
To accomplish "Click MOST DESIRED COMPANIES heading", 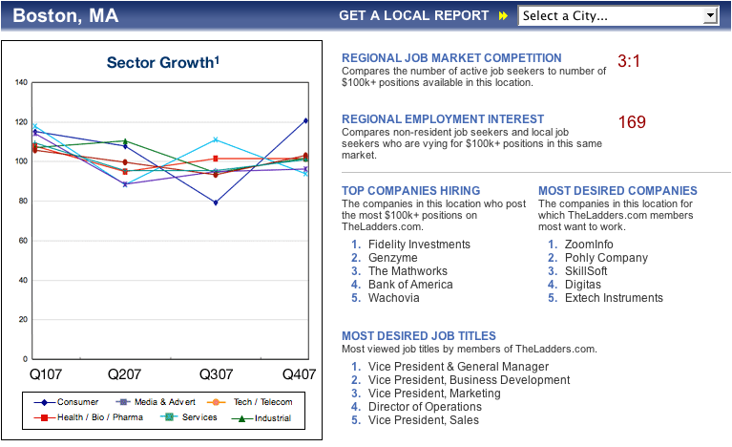I will [617, 191].
